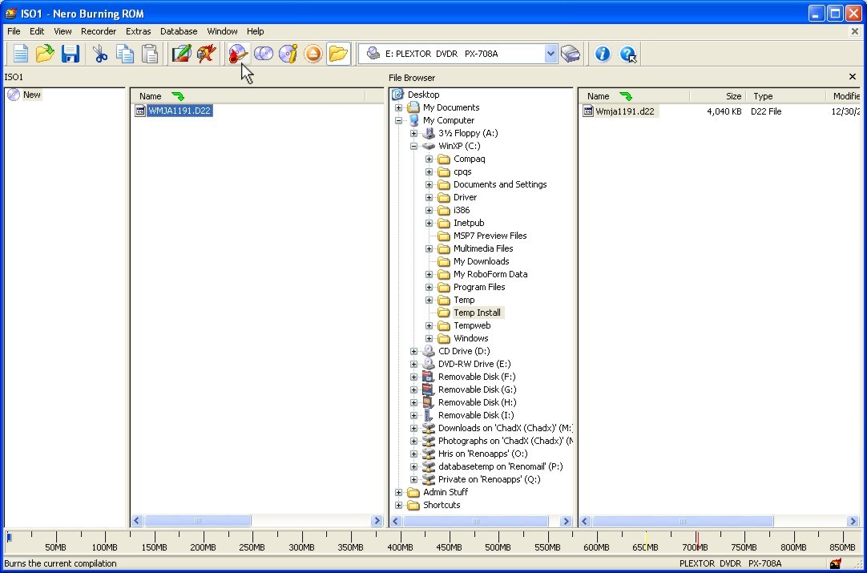Open the recorder drive dropdown
The image size is (867, 573).
[550, 54]
